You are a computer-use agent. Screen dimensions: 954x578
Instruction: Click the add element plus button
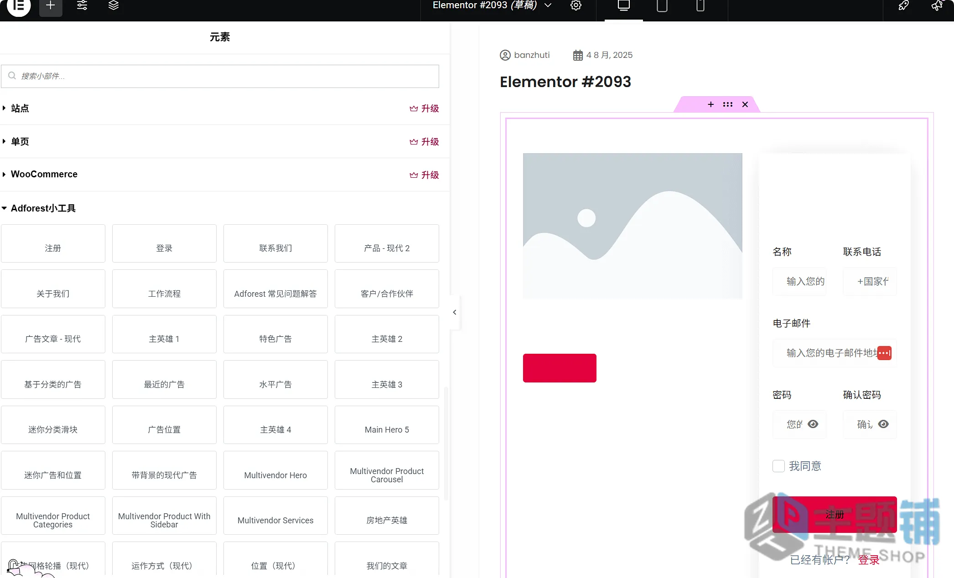pyautogui.click(x=51, y=5)
